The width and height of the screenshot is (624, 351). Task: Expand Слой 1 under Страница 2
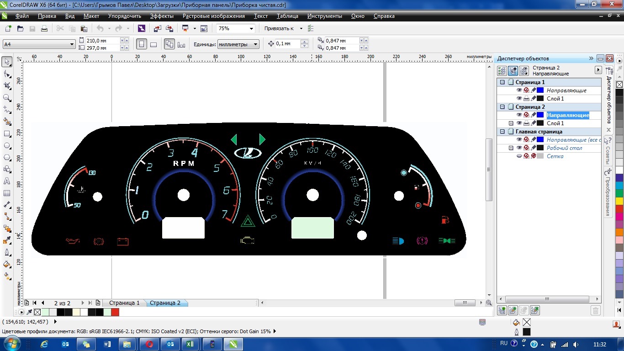tap(511, 123)
